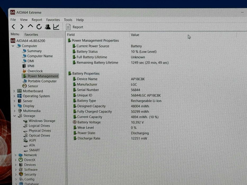Select the Config tree item
Screen dimensions: 247x185
[x=27, y=179]
